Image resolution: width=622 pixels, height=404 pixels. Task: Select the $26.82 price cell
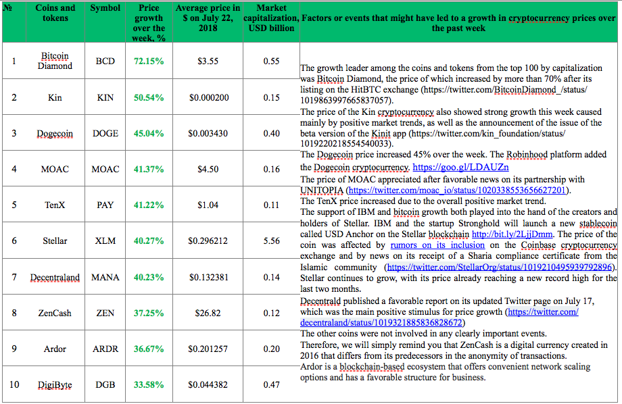coord(208,312)
